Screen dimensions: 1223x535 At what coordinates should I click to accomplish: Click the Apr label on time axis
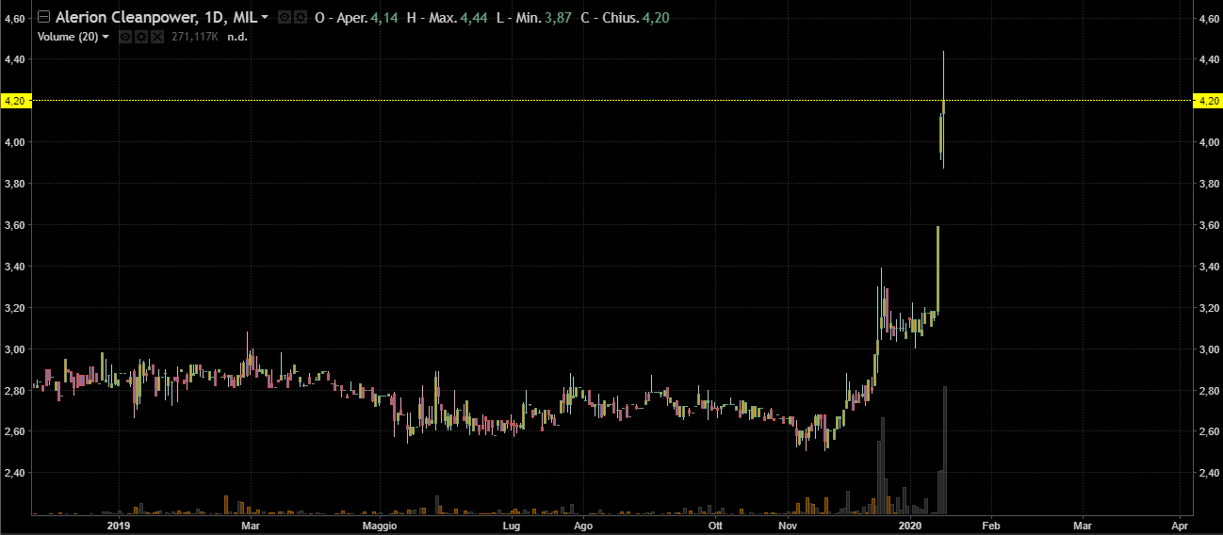click(1179, 526)
